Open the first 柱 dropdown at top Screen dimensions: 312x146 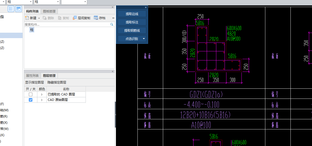coord(31,2)
